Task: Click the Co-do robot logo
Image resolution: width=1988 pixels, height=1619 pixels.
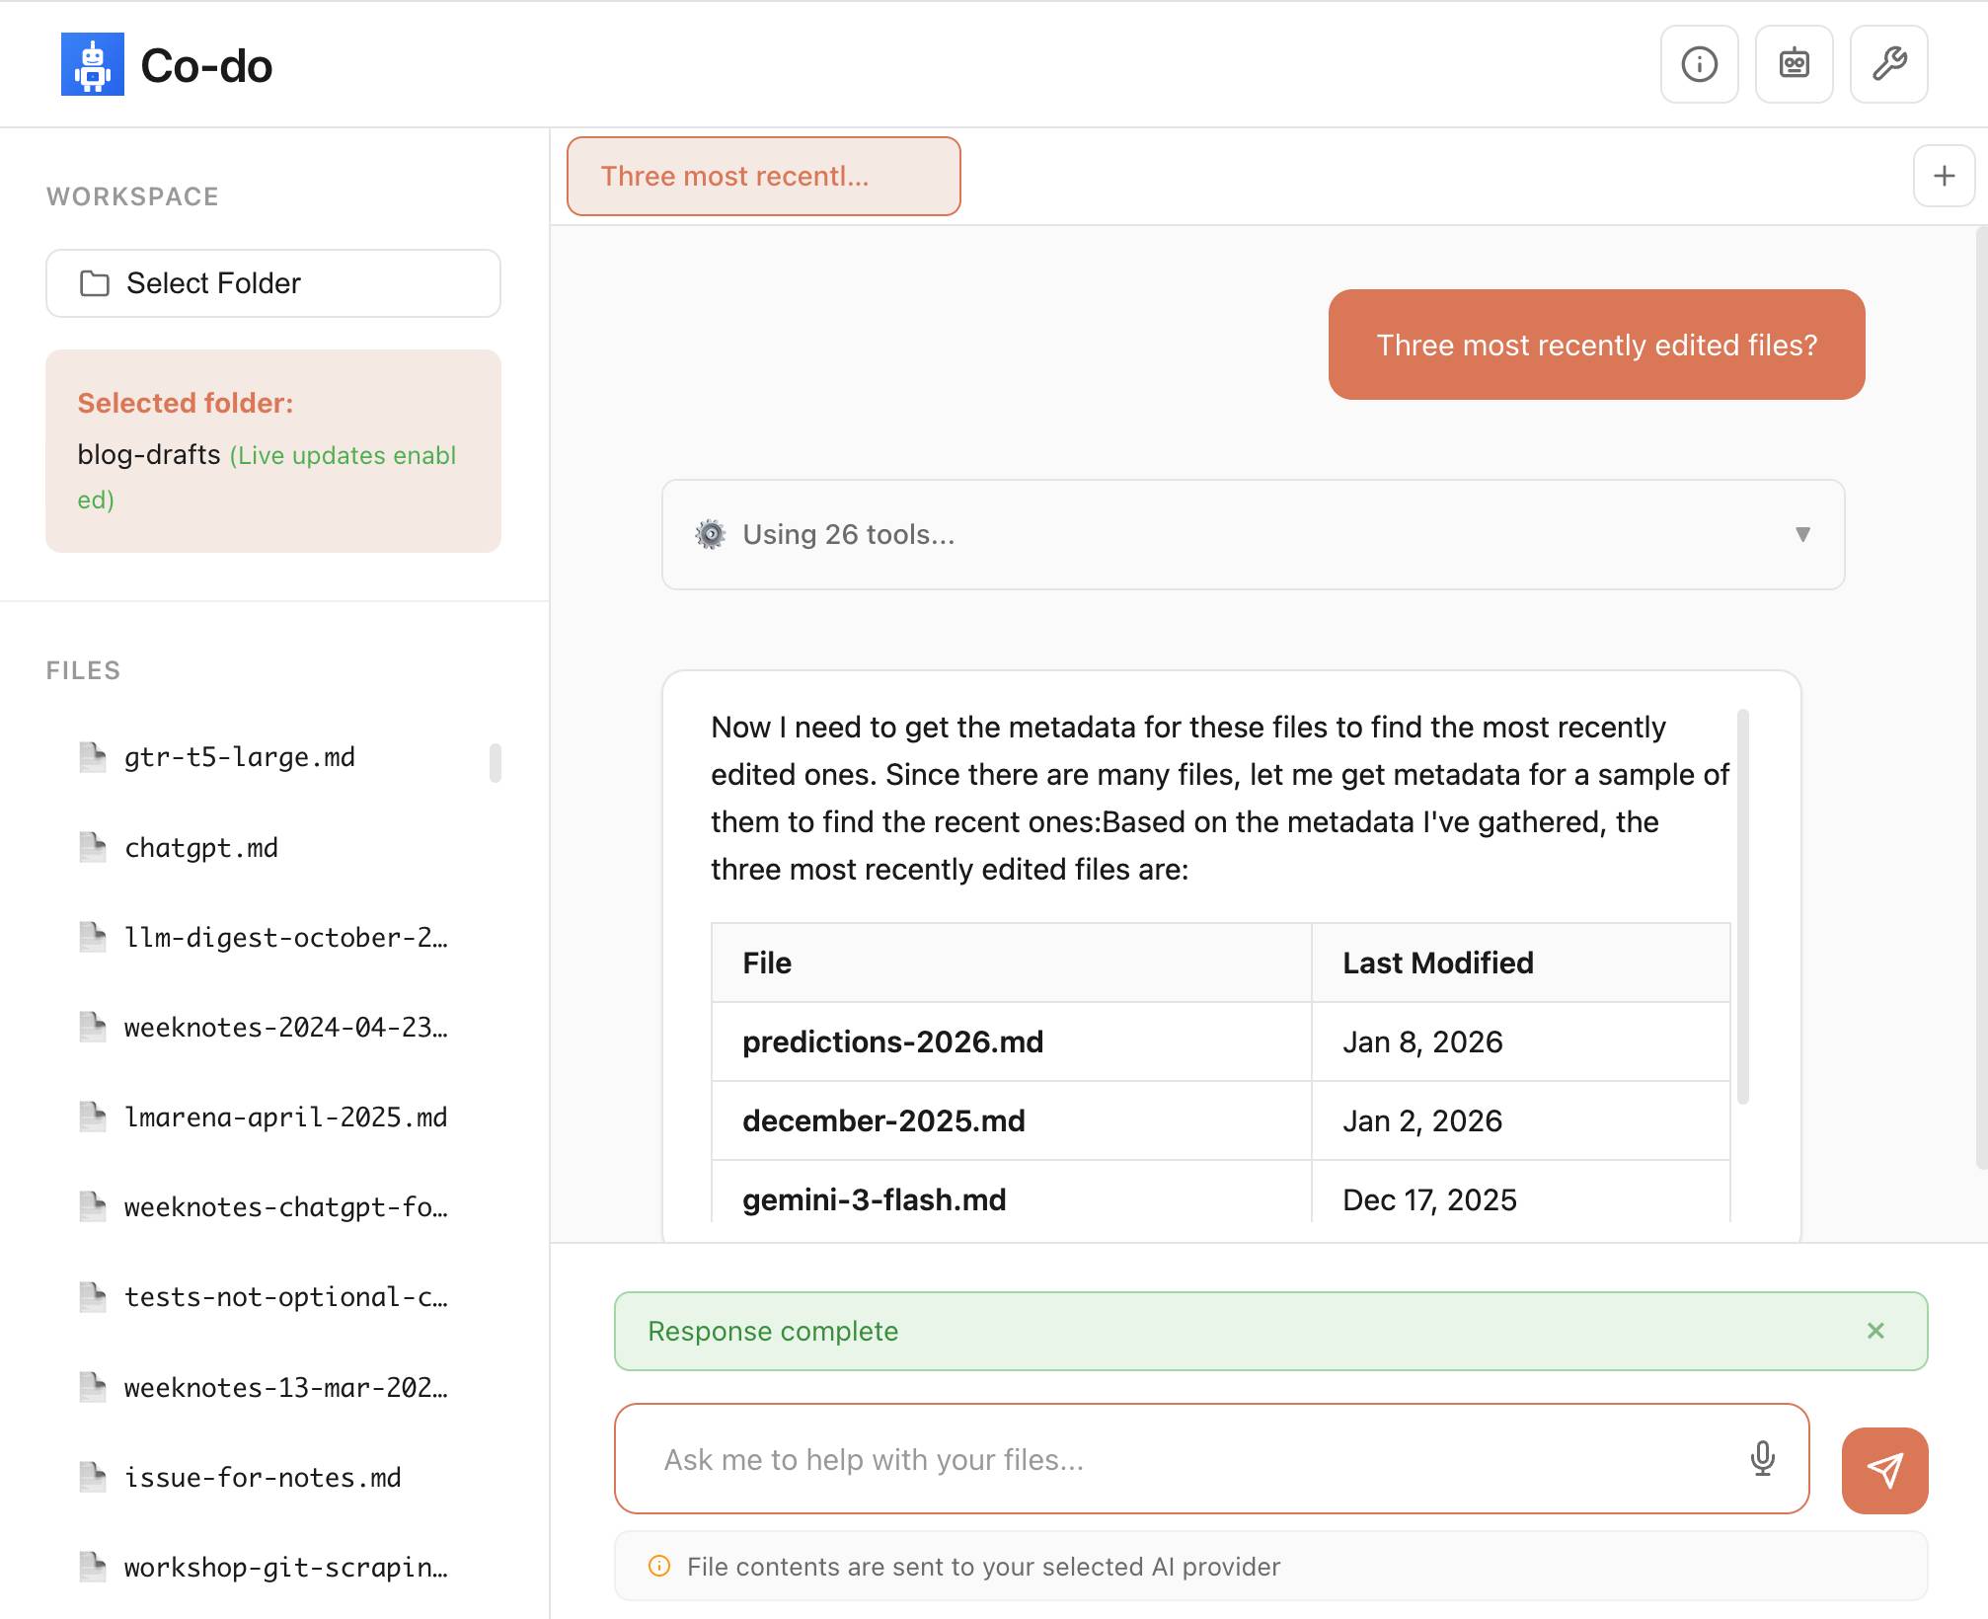Action: [91, 66]
